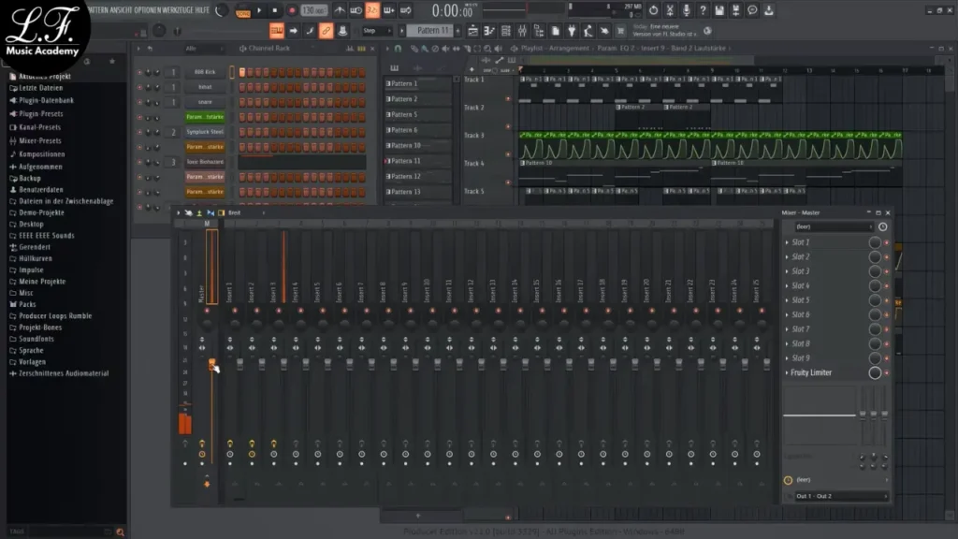Click the graph editor icon in Channel Rack header
This screenshot has height=539, width=958.
[x=350, y=48]
